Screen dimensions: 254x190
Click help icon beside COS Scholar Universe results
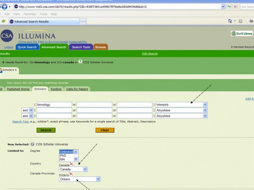point(80,62)
